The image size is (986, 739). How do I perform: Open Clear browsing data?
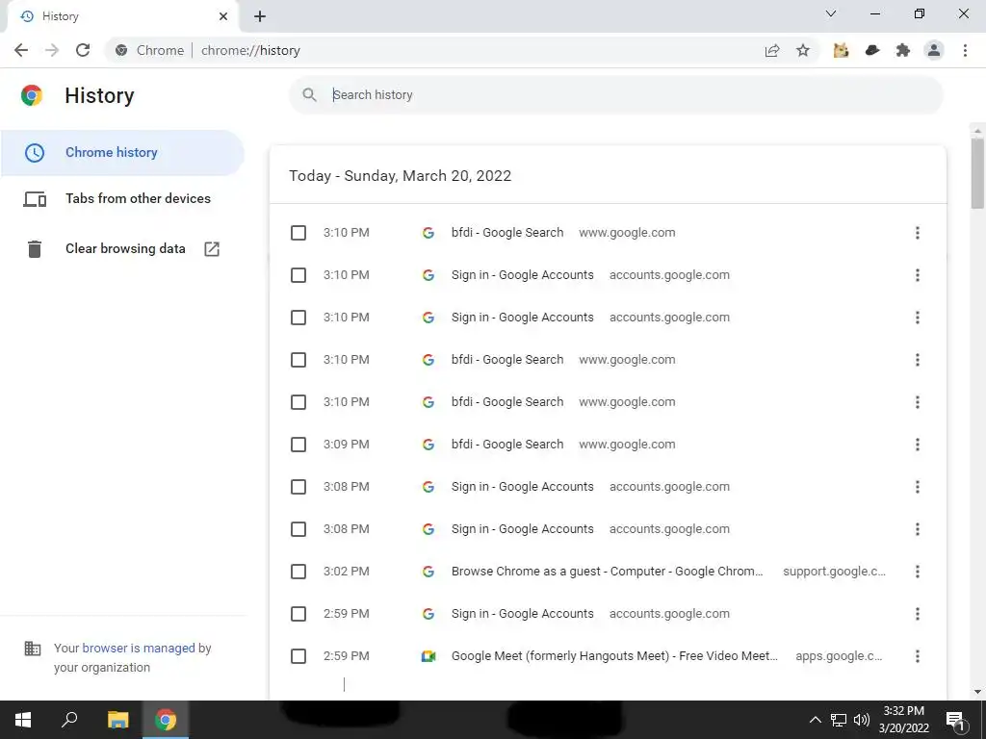point(122,249)
